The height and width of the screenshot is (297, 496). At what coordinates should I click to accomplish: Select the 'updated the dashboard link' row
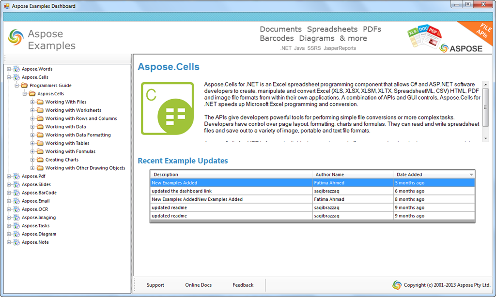pyautogui.click(x=312, y=191)
